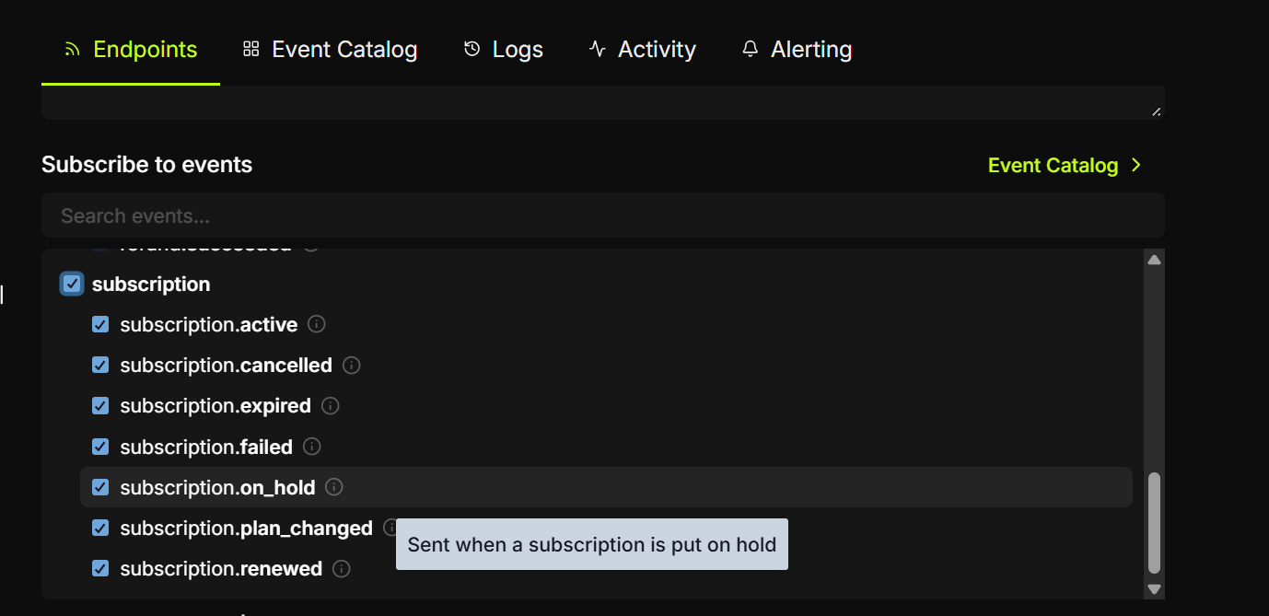1269x616 pixels.
Task: Click the Activity waveform icon
Action: [x=596, y=49]
